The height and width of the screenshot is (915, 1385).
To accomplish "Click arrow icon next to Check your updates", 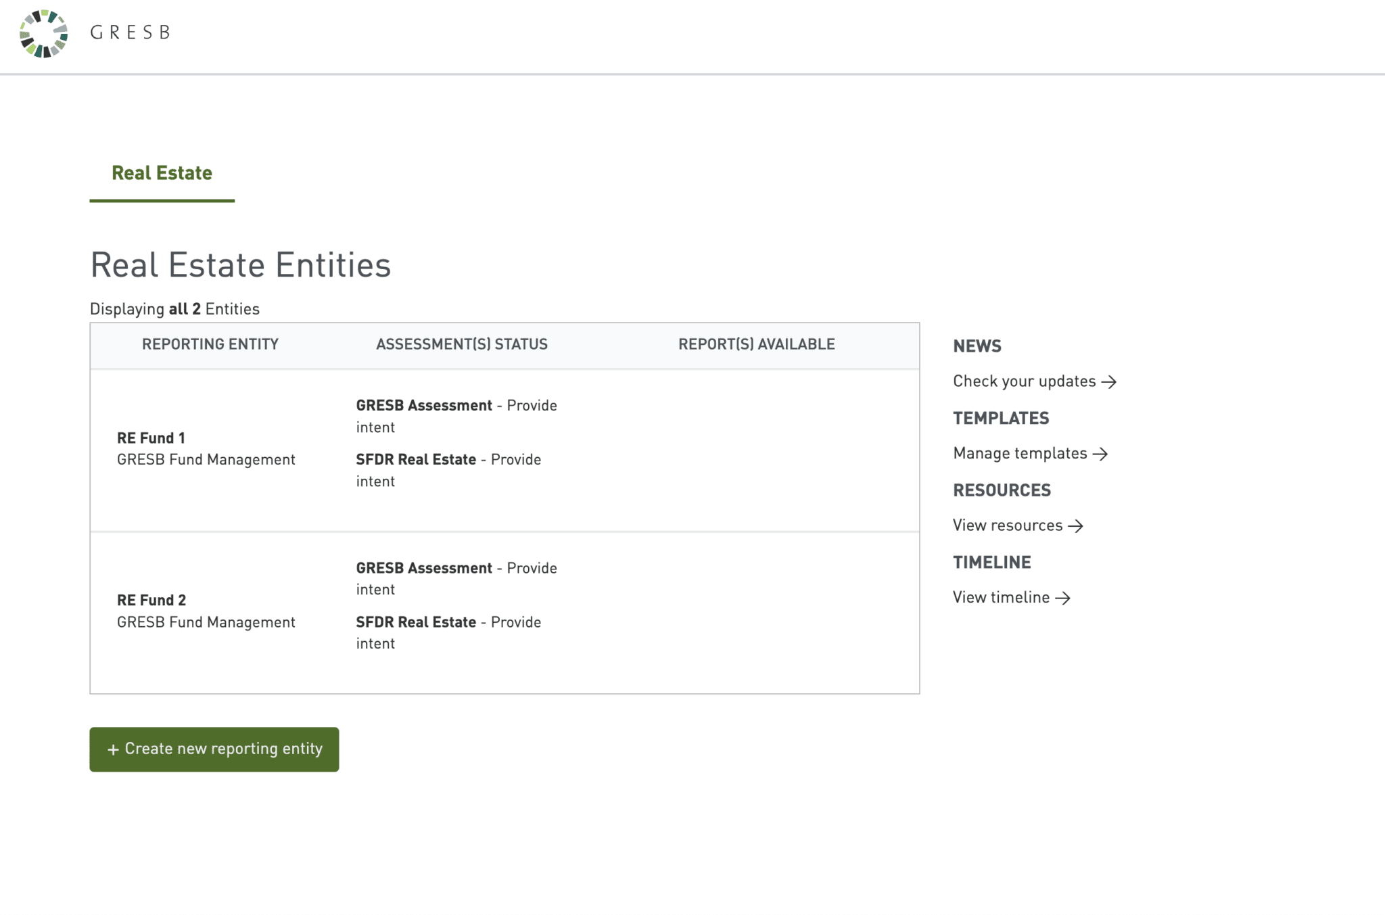I will coord(1108,382).
